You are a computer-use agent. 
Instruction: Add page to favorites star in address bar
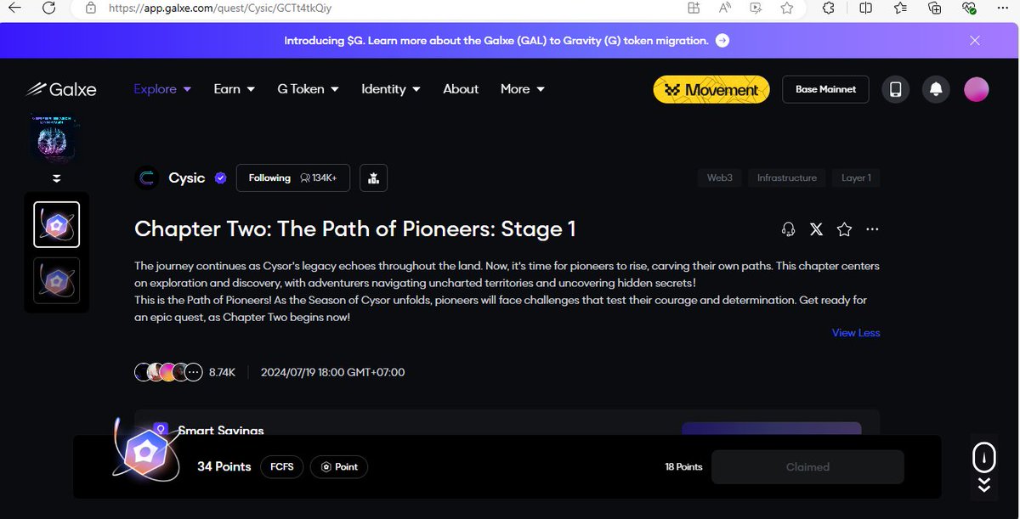pos(787,8)
